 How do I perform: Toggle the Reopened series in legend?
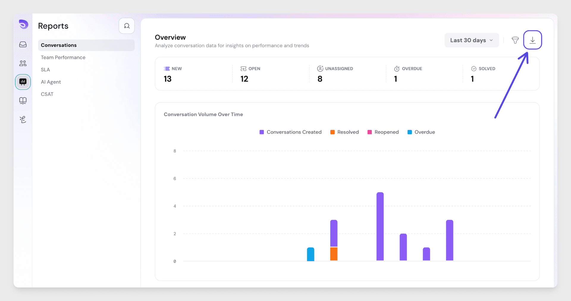tap(383, 132)
